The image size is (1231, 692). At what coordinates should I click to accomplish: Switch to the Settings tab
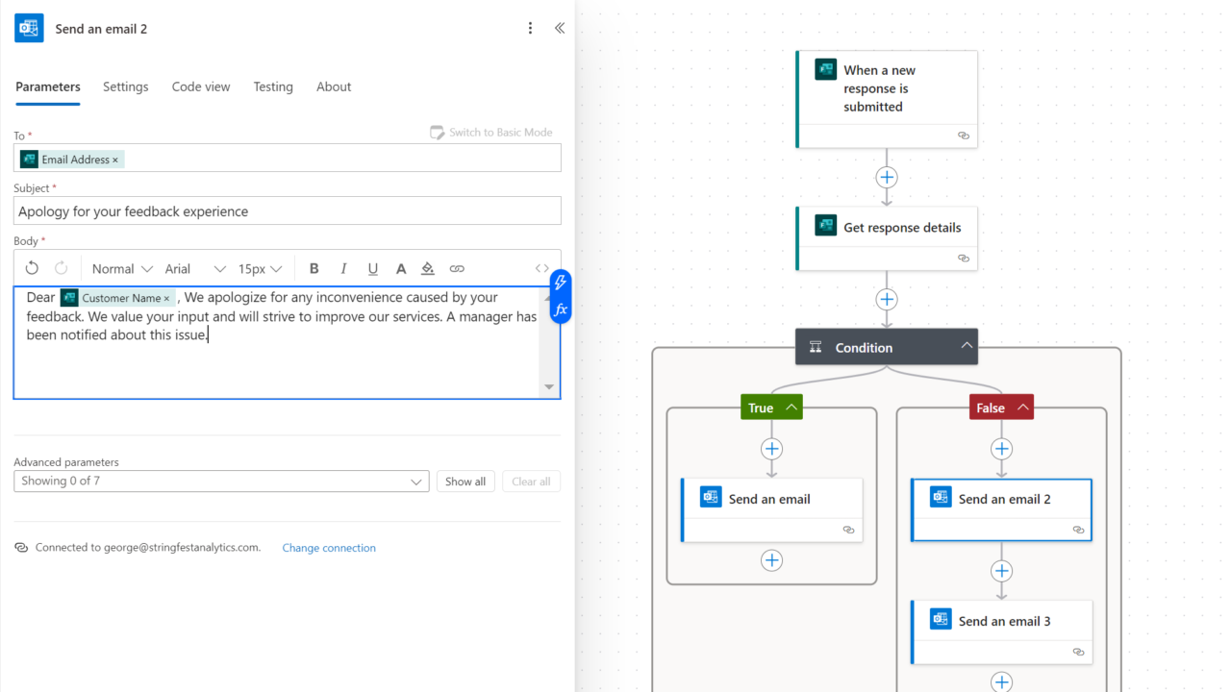click(126, 86)
